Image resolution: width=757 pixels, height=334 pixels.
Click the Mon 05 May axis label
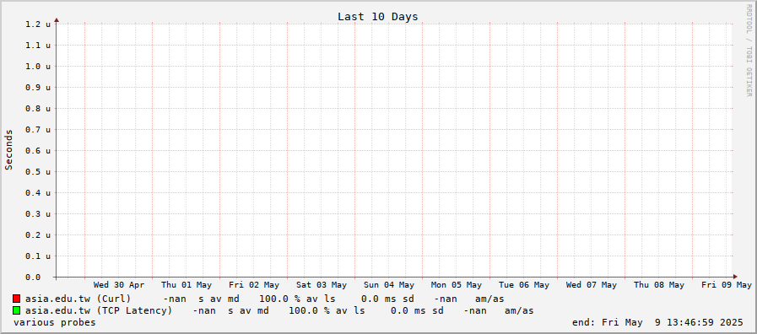(x=457, y=285)
